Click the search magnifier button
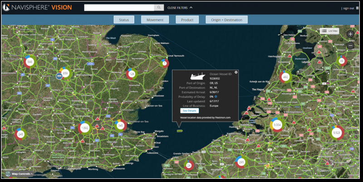The image size is (363, 182). point(159,7)
